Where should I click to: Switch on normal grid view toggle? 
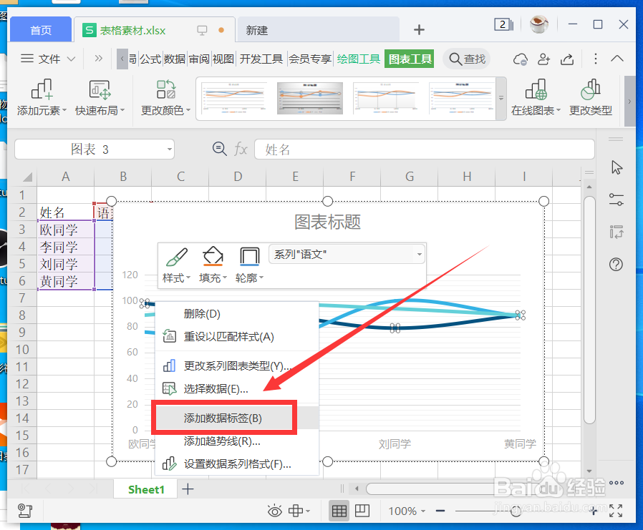click(339, 511)
